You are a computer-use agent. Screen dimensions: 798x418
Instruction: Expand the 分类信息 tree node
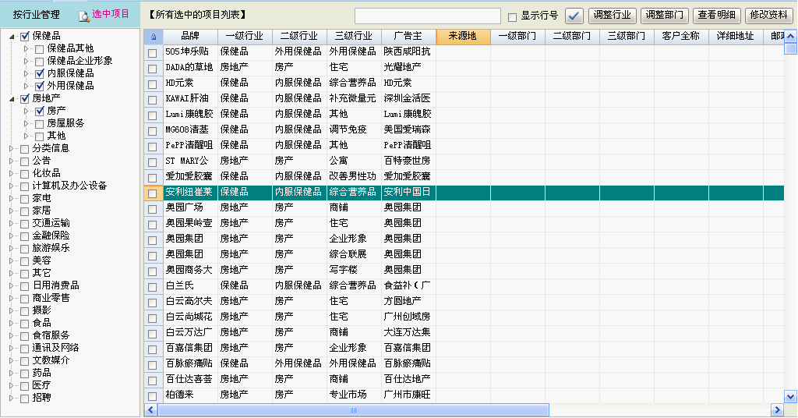coord(11,149)
